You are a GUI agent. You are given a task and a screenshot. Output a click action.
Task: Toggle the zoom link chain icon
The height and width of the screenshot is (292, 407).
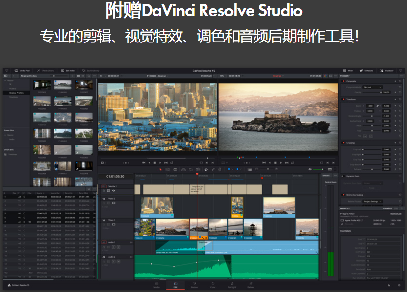[x=377, y=106]
